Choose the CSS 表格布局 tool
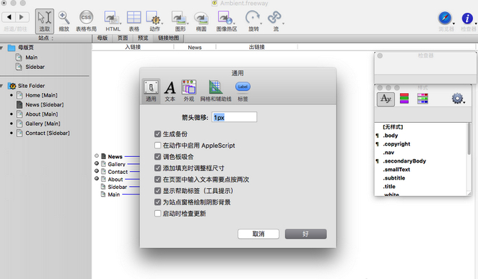478x279 pixels. (86, 21)
